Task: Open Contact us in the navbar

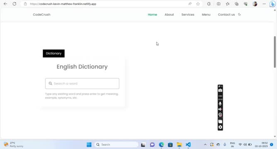Action: [x=226, y=14]
